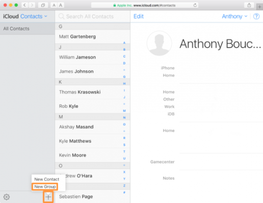Click the plus add button in sidebar

[x=48, y=197]
